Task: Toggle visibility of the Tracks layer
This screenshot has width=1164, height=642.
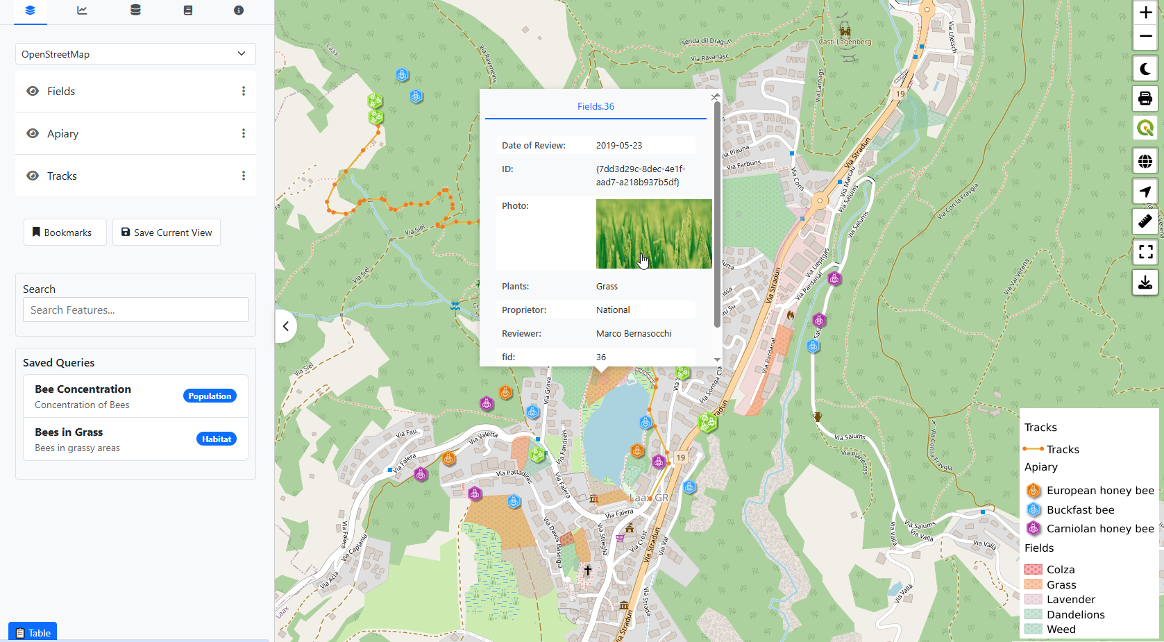Action: (x=33, y=176)
